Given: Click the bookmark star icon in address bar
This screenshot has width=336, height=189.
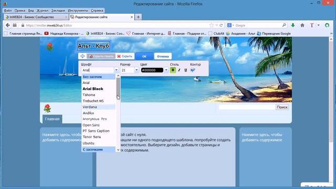Looking at the screenshot, I should point(212,25).
